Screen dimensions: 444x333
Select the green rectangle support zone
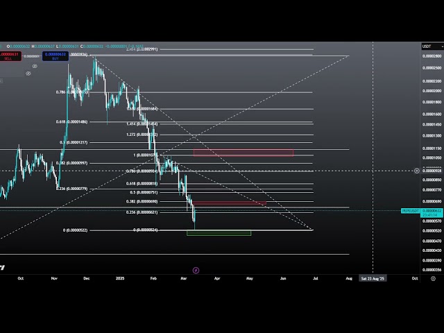[219, 233]
